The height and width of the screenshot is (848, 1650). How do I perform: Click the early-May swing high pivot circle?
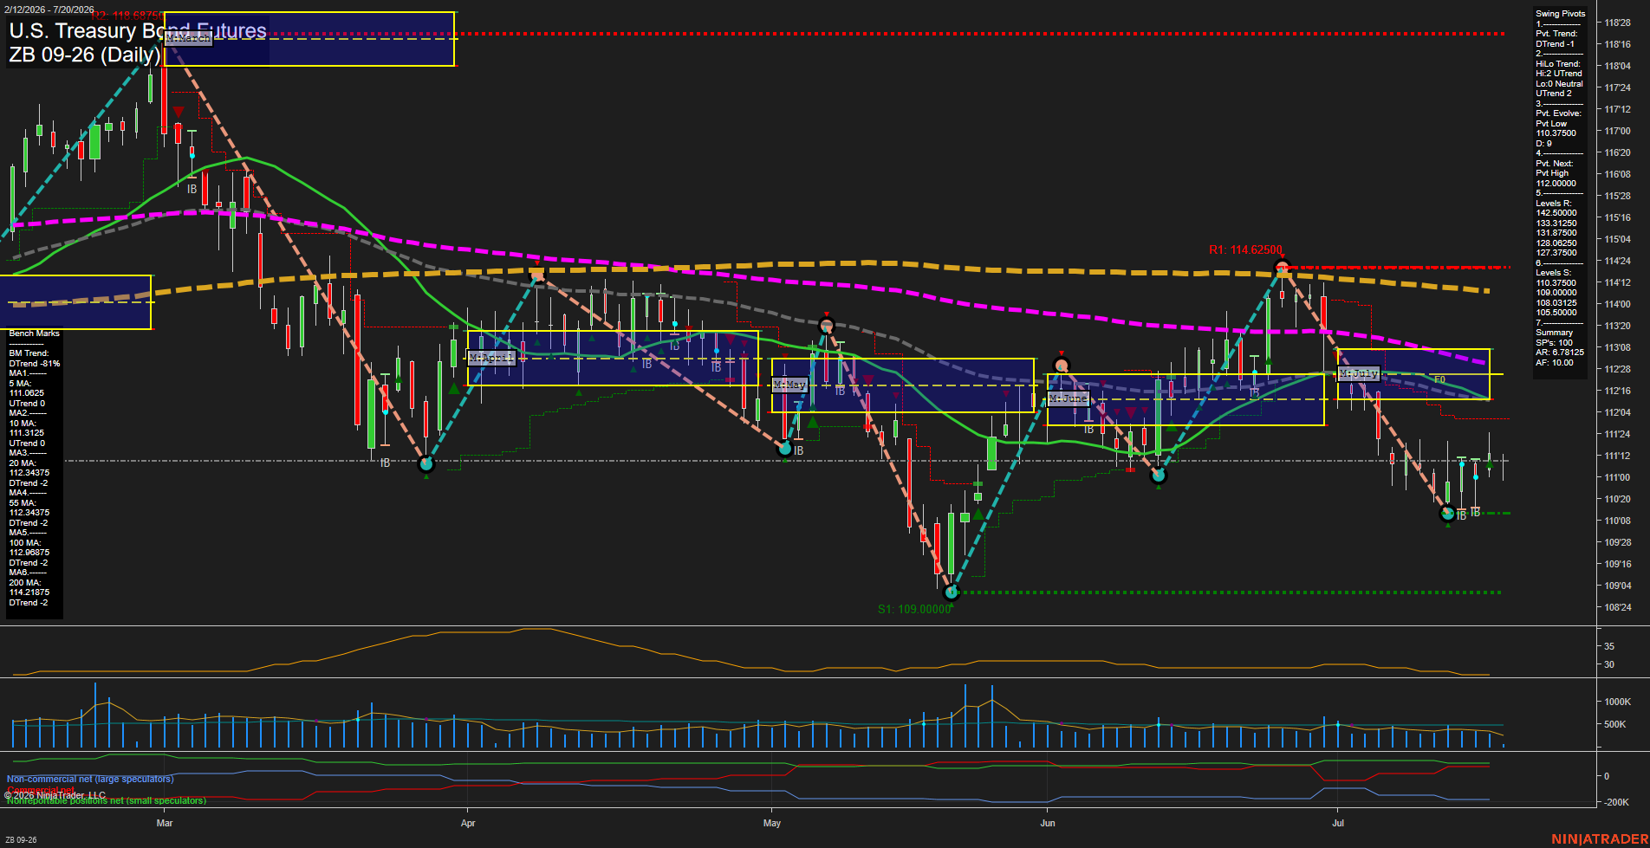click(827, 327)
